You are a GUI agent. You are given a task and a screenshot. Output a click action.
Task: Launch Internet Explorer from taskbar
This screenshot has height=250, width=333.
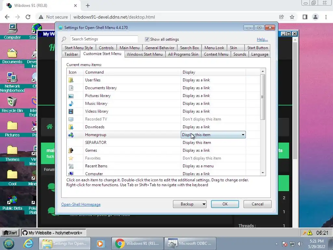28,243
